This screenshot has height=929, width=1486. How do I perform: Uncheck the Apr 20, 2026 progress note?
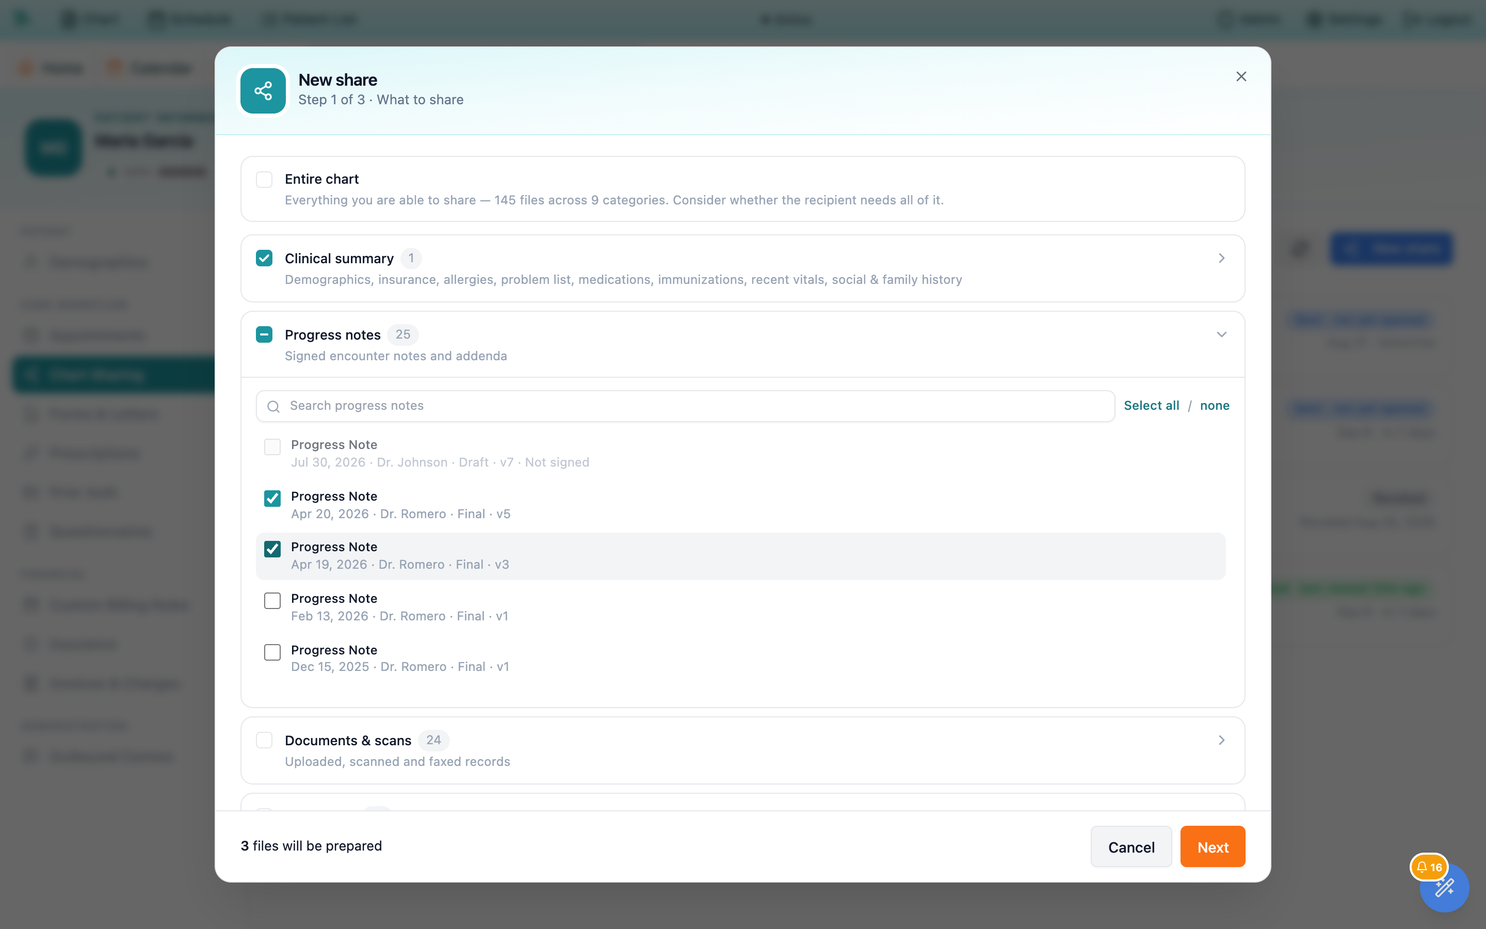(272, 498)
